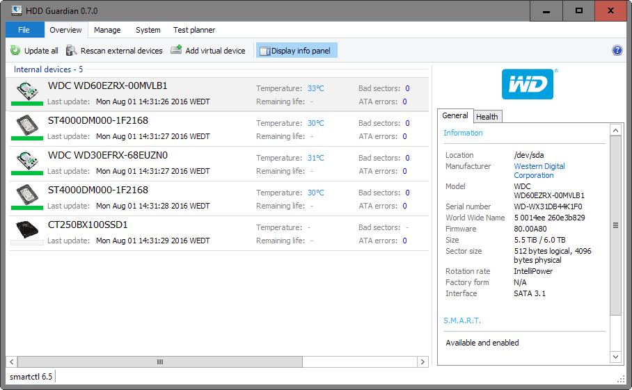Click the SATA 3.1 interface value

coord(530,293)
